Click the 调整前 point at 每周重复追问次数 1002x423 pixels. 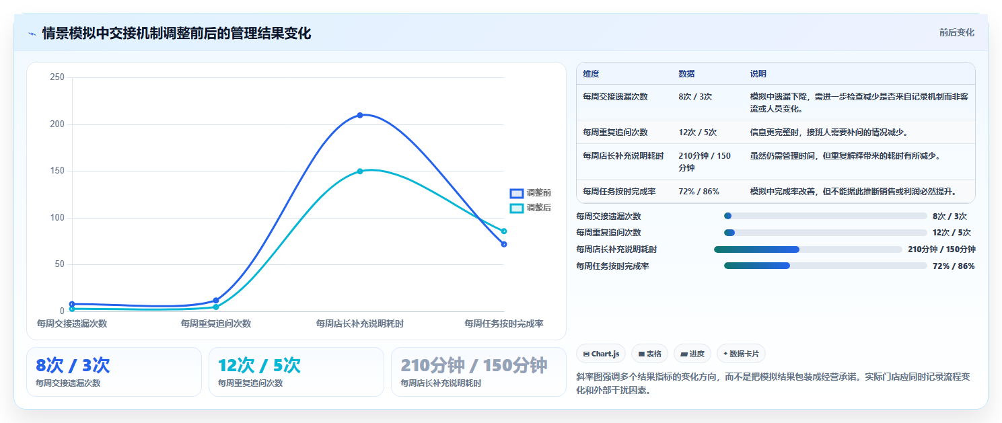(x=216, y=301)
